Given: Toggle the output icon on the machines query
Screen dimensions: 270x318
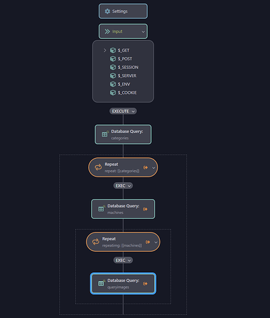Looking at the screenshot, I should coord(145,209).
